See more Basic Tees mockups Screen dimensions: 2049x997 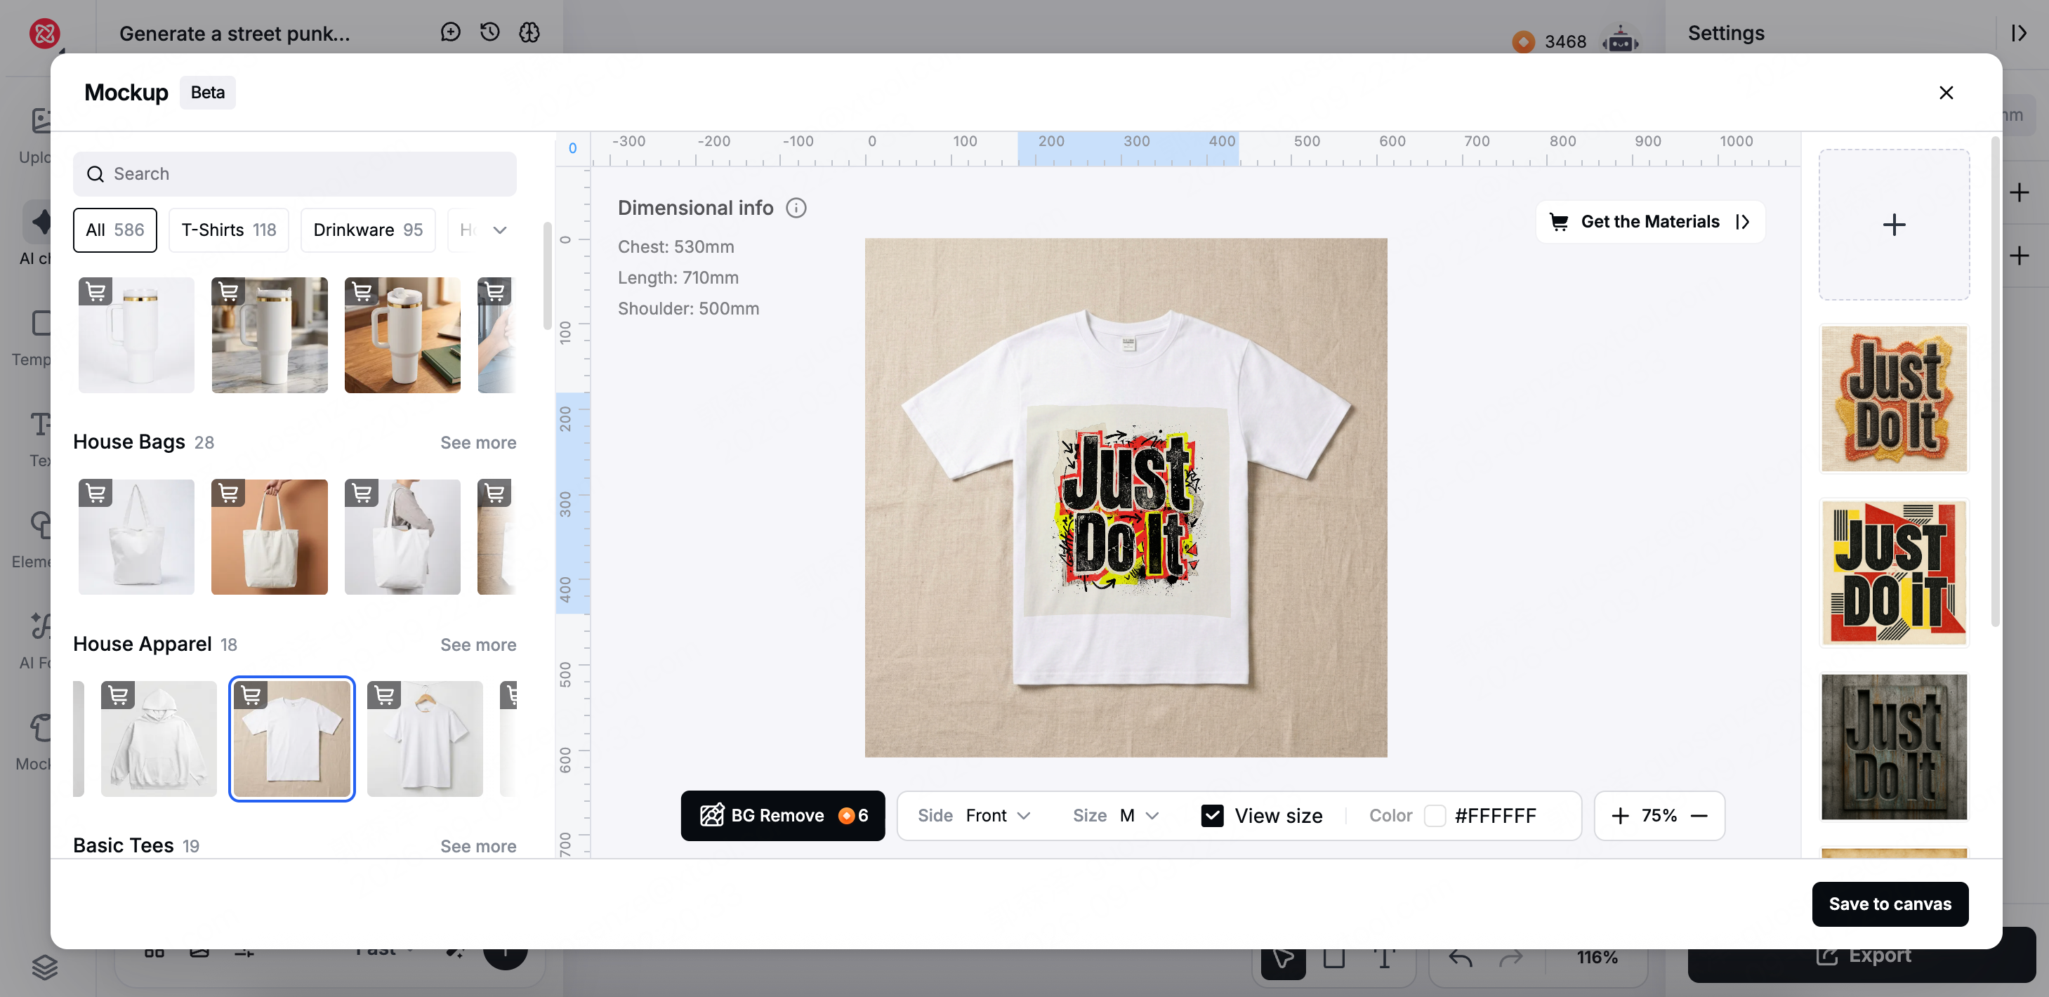coord(477,847)
